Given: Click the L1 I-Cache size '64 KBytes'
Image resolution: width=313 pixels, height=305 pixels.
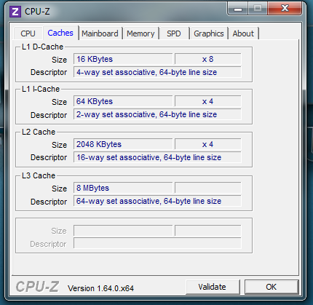Looking at the screenshot, I should [123, 101].
